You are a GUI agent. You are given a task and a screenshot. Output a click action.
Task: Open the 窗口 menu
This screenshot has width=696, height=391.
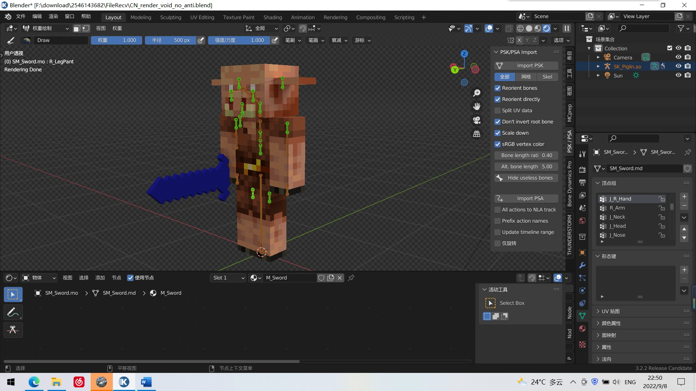pos(69,17)
